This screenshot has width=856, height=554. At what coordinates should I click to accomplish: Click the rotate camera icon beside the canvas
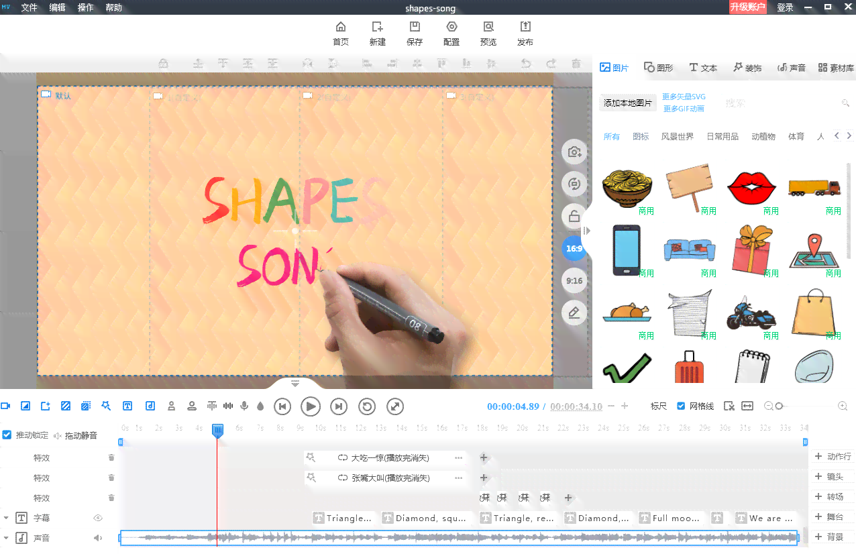(574, 184)
